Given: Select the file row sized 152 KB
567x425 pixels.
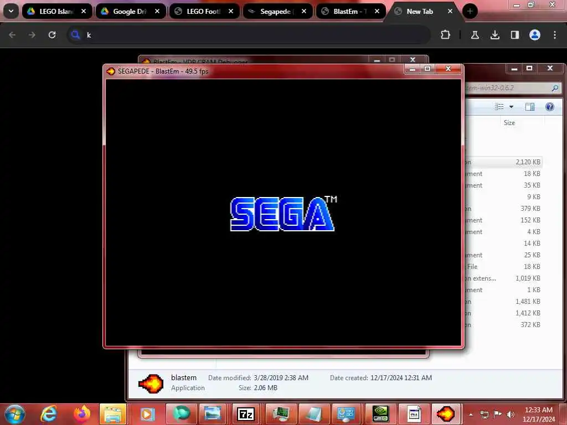Looking at the screenshot, I should tap(503, 220).
